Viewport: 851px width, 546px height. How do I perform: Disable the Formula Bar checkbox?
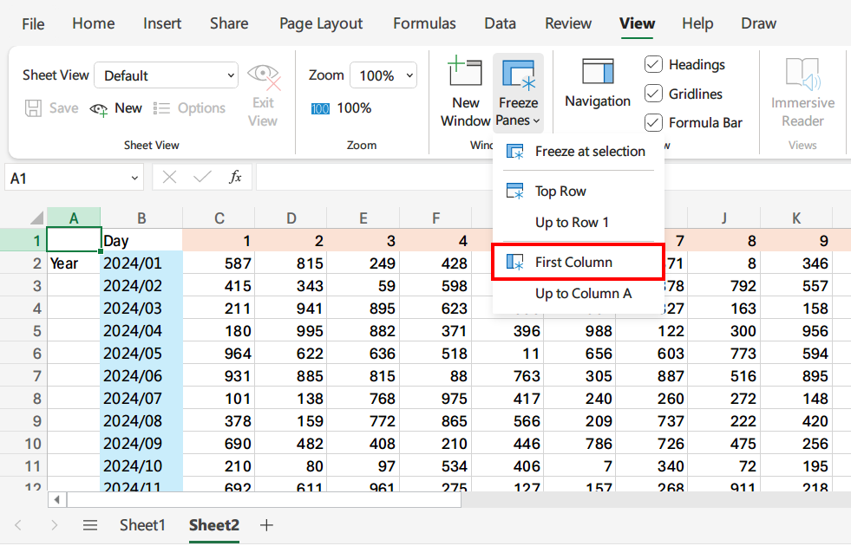click(652, 122)
